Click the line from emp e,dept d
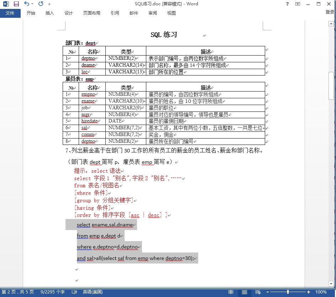The image size is (336, 297). 99,236
